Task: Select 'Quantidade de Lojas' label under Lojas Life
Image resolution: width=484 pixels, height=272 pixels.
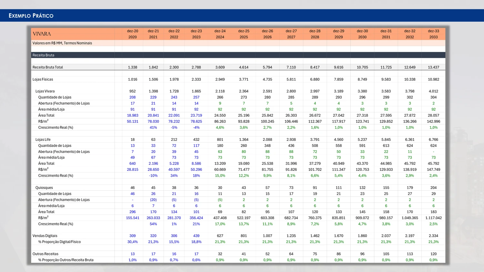Action: pos(55,146)
